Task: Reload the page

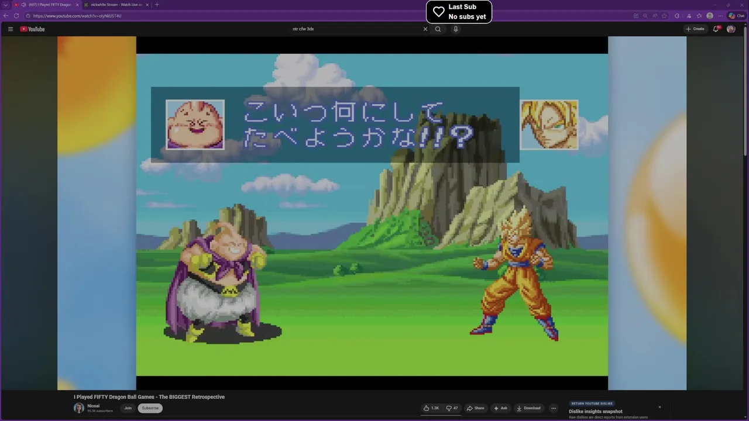Action: click(16, 16)
